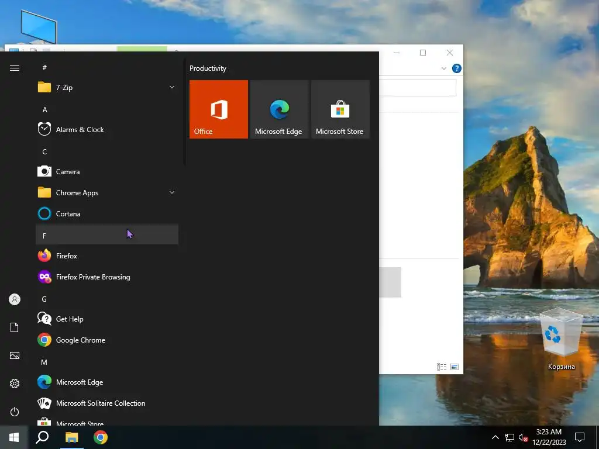The height and width of the screenshot is (449, 599).
Task: Switch Explorer to large thumbnails view icon
Action: click(454, 367)
